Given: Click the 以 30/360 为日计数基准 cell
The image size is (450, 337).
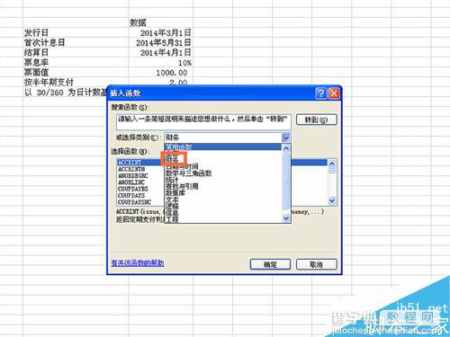Looking at the screenshot, I should click(x=66, y=93).
